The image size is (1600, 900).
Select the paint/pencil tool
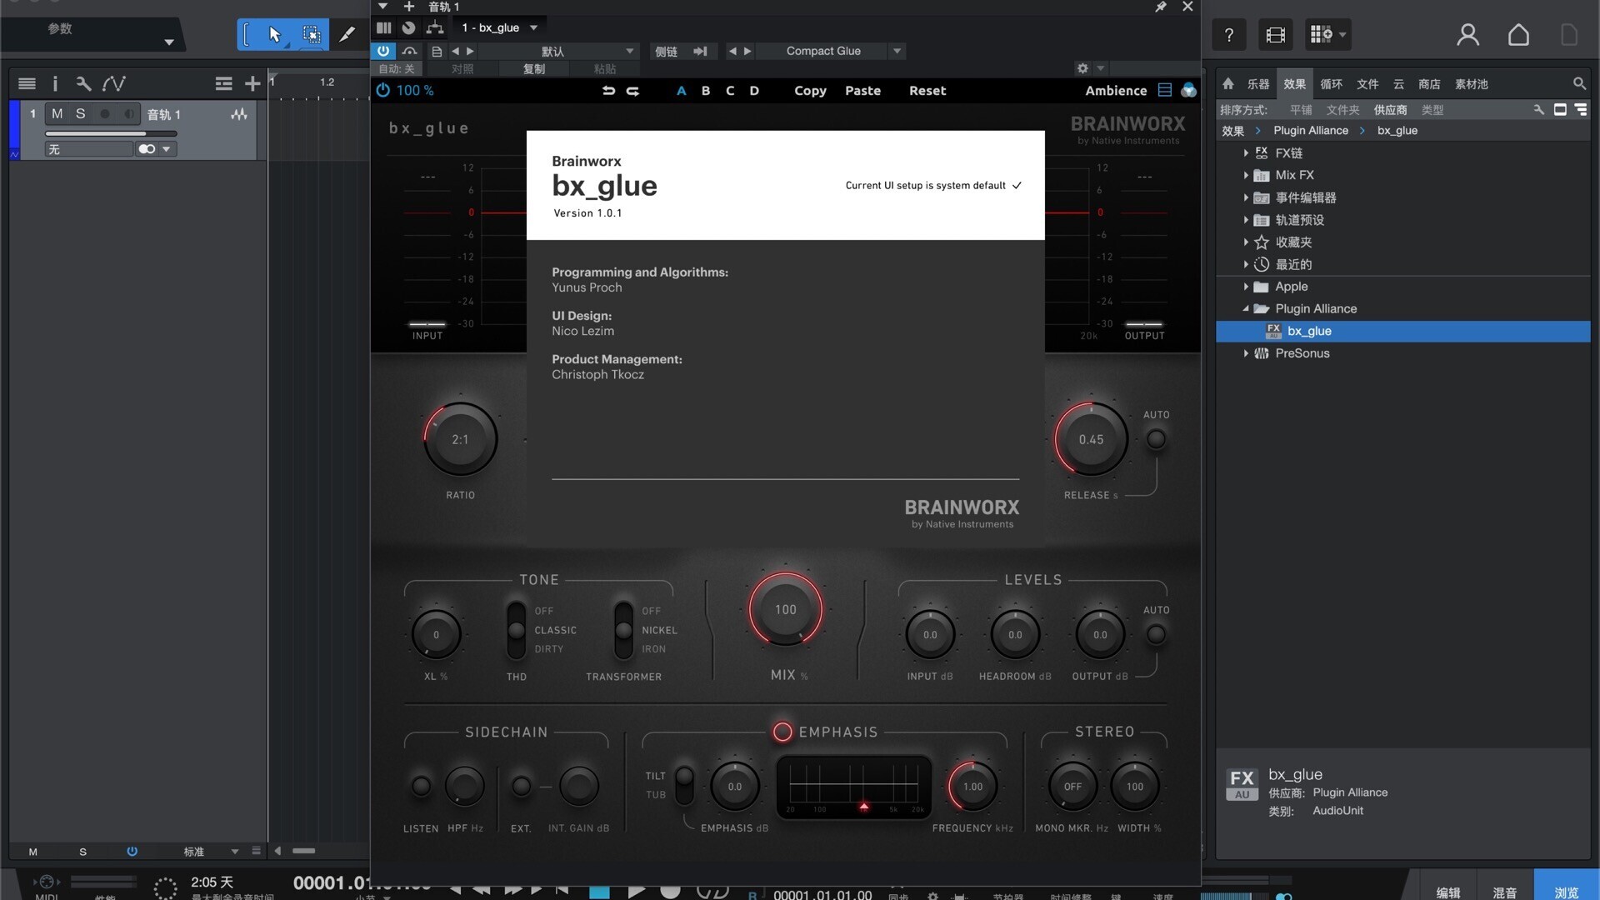tap(347, 35)
